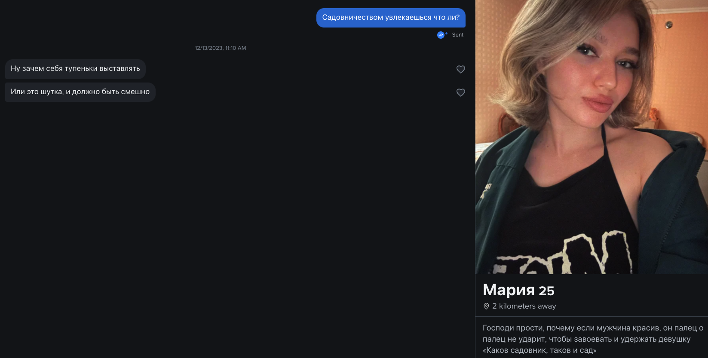Viewport: 708px width, 358px height.
Task: Like the message 'Или это шутка, и должно быть смешно'
Action: point(460,92)
